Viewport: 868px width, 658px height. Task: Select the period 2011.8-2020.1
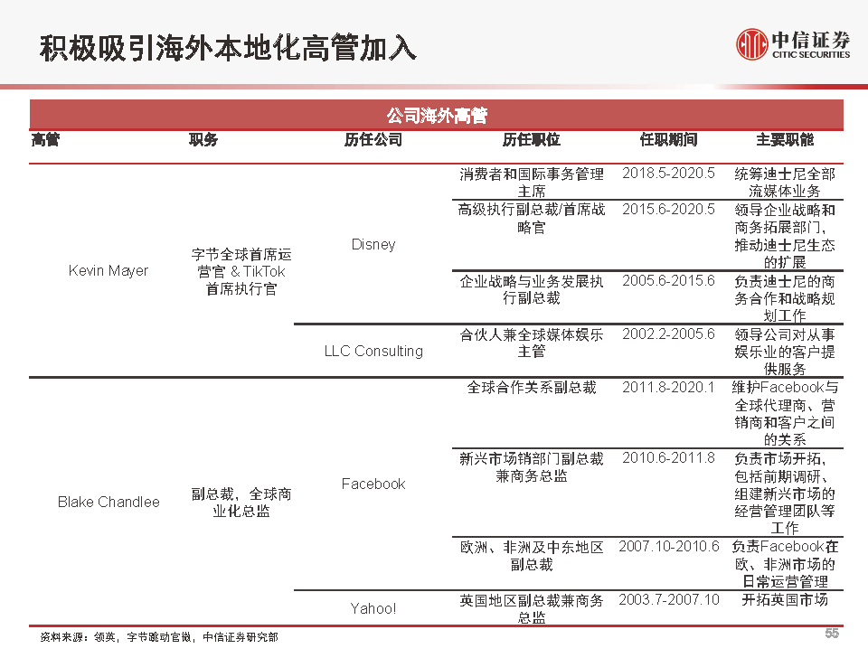(x=669, y=388)
